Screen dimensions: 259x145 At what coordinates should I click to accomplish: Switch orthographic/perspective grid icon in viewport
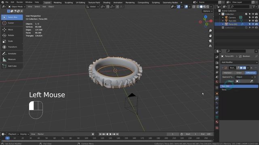pyautogui.click(x=210, y=46)
